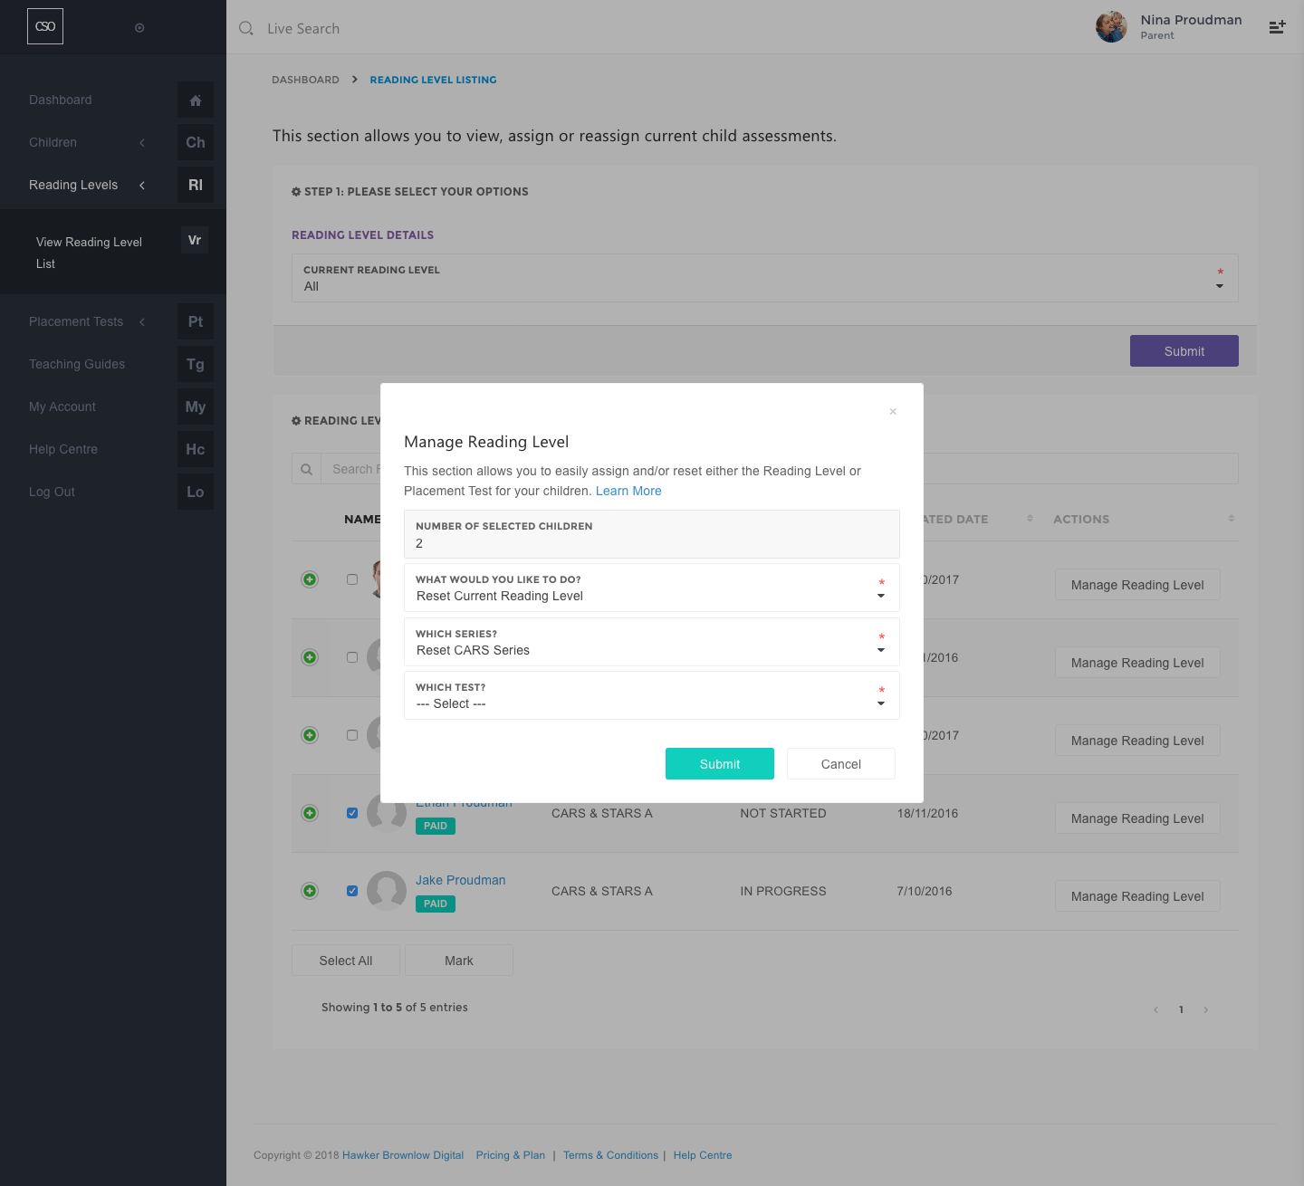Select View Reading Level List submenu

point(89,253)
